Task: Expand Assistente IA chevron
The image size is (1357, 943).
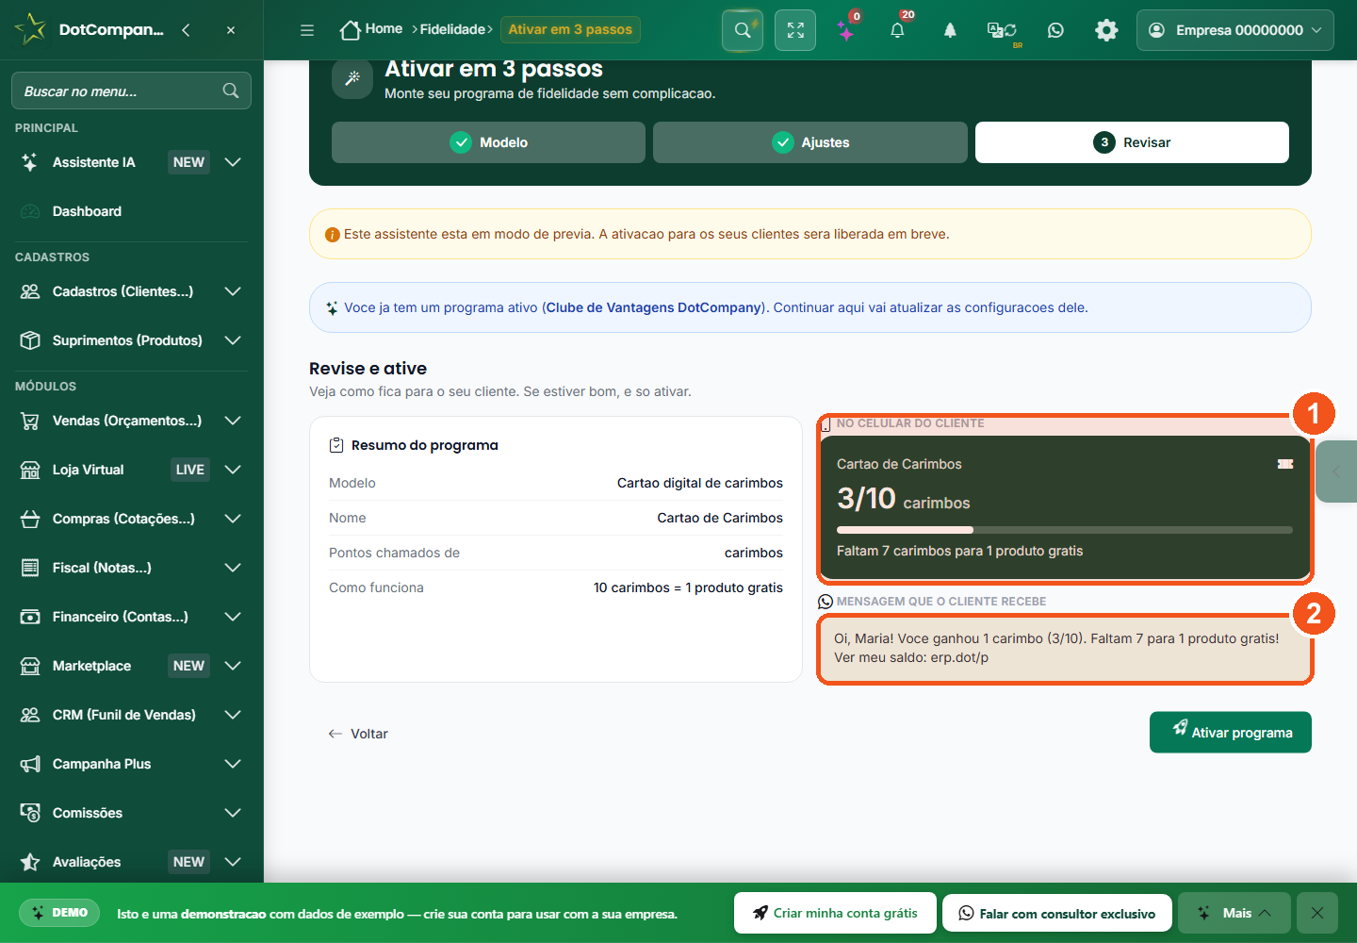Action: tap(233, 162)
